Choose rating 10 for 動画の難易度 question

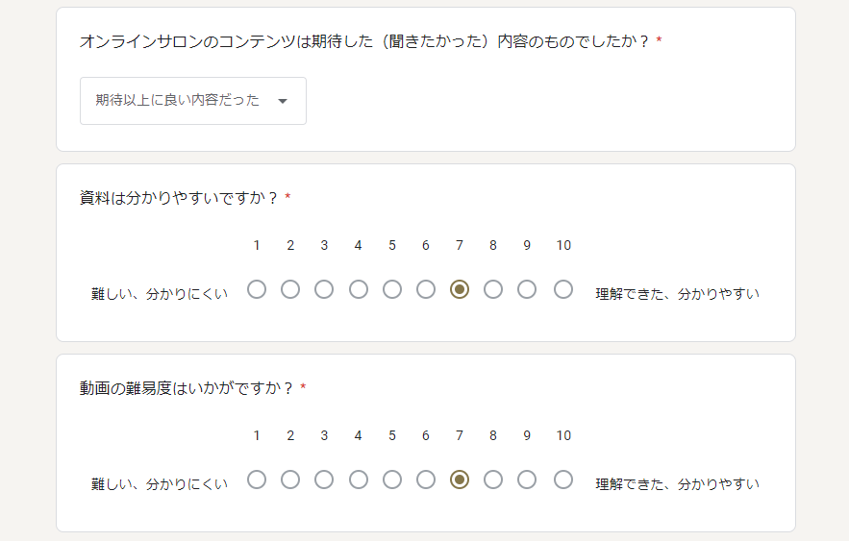pyautogui.click(x=563, y=480)
